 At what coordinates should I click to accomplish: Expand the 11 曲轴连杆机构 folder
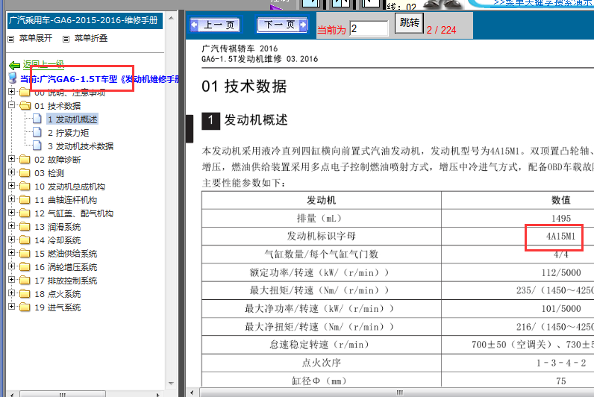pyautogui.click(x=12, y=199)
